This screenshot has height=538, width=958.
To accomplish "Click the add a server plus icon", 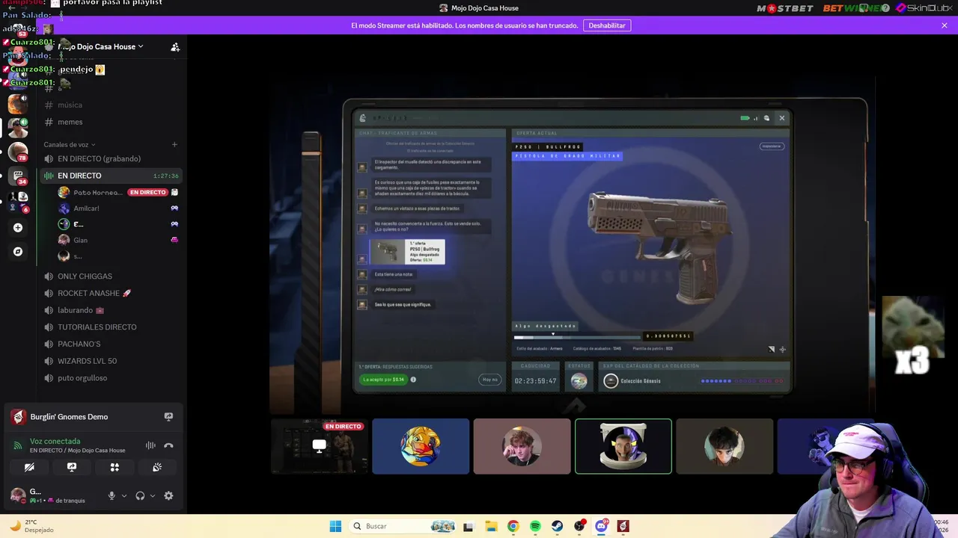I will [18, 228].
